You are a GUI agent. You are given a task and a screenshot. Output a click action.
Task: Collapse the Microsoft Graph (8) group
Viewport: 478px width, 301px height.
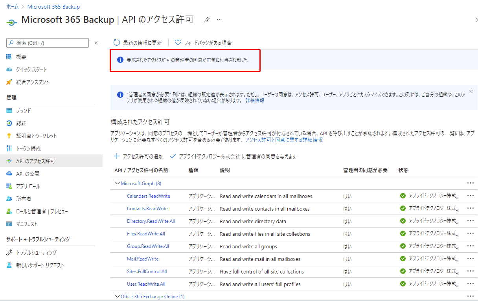(x=117, y=183)
